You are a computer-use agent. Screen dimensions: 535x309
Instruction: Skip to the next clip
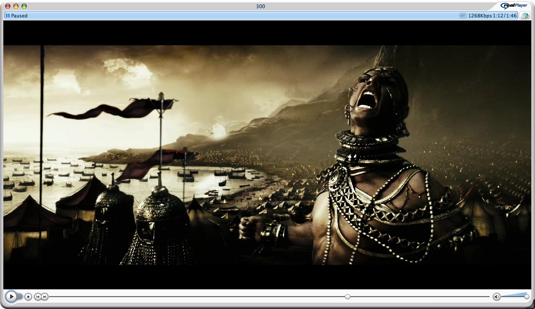pyautogui.click(x=45, y=296)
